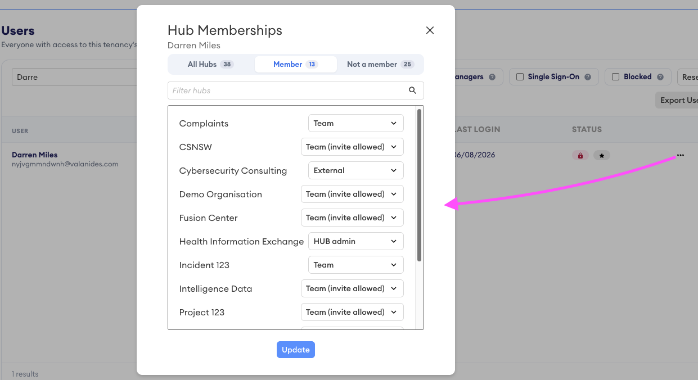The image size is (698, 380).
Task: Click the hub list scrollbar thumb
Action: [419, 185]
